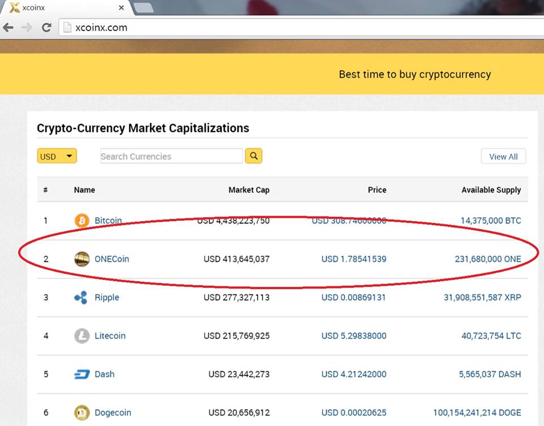Click the # column header
This screenshot has width=544, height=426.
click(45, 190)
